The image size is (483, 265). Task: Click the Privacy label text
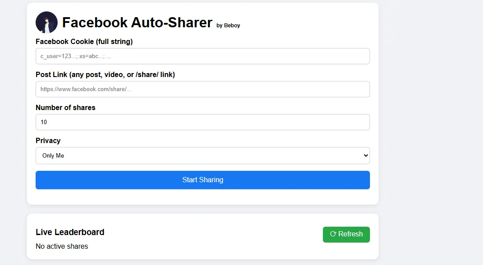[x=48, y=140]
